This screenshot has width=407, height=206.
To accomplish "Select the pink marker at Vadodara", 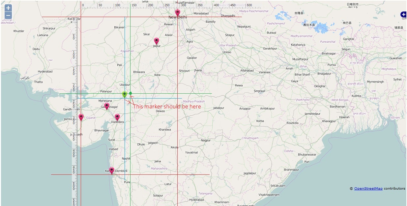I will (x=117, y=117).
